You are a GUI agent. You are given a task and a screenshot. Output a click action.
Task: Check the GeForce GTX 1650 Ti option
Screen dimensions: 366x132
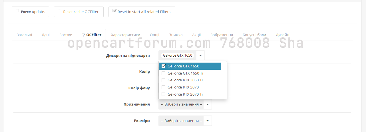pyautogui.click(x=164, y=73)
